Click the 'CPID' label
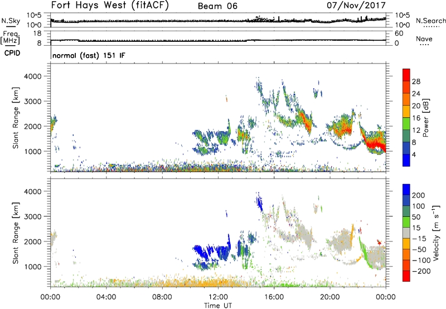 12,53
